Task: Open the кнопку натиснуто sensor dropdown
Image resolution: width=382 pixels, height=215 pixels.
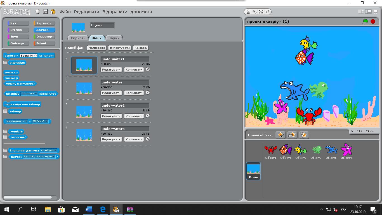Action: tap(39, 157)
